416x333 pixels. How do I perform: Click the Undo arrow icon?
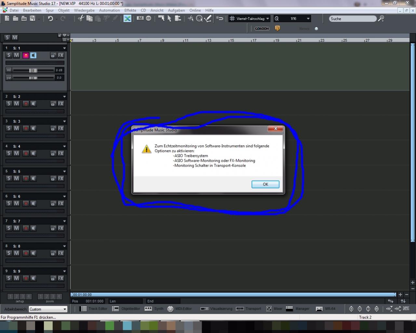click(x=50, y=19)
